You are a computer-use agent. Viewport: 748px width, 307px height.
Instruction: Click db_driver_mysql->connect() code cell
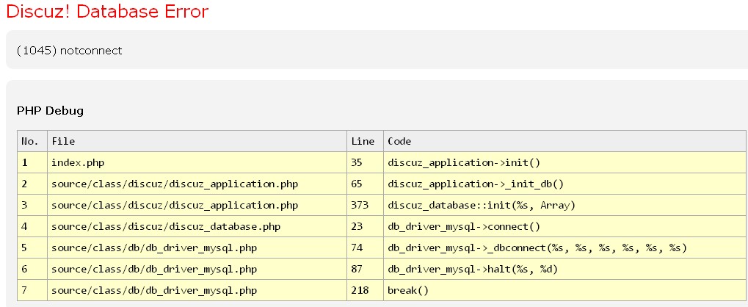464,226
